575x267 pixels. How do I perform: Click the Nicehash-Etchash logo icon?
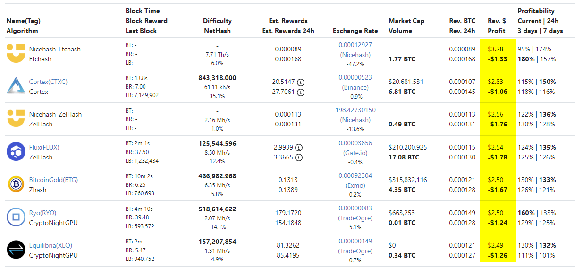(16, 54)
